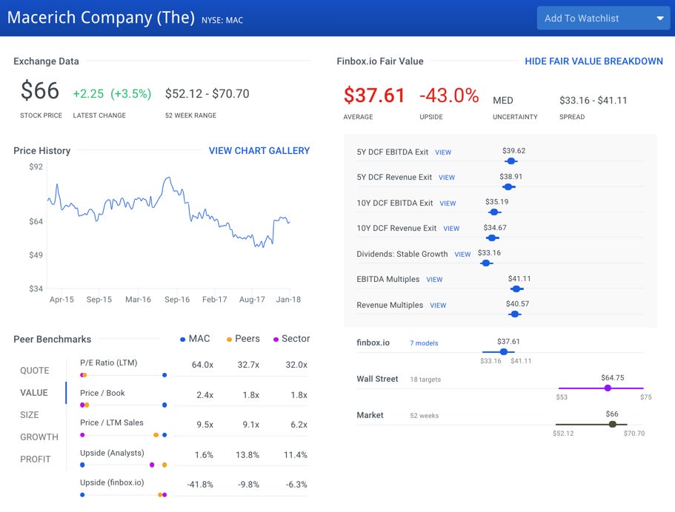Hide the fair value breakdown

[593, 61]
